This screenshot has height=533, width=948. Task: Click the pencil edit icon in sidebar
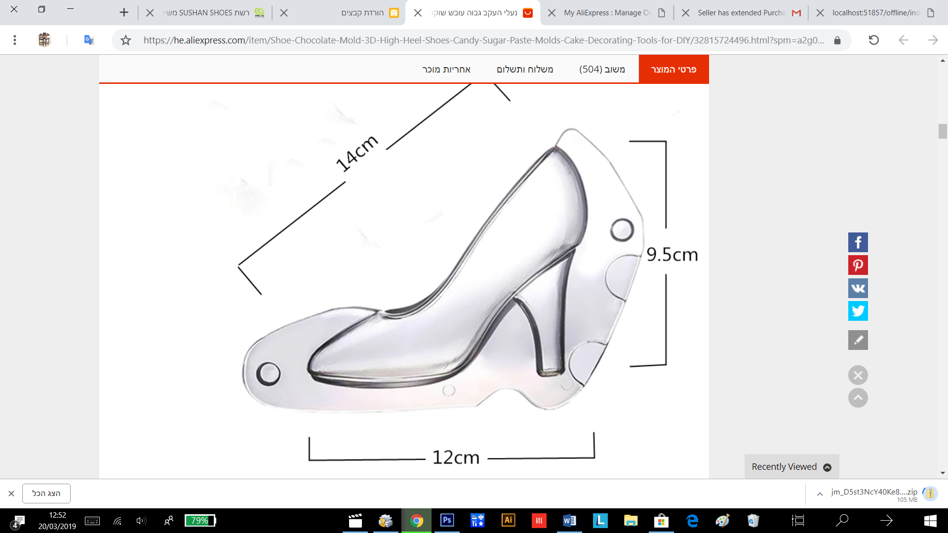[858, 340]
